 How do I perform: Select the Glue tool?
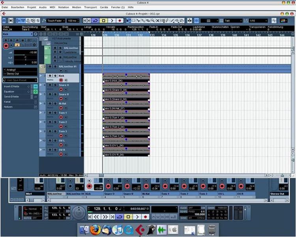(x=143, y=21)
